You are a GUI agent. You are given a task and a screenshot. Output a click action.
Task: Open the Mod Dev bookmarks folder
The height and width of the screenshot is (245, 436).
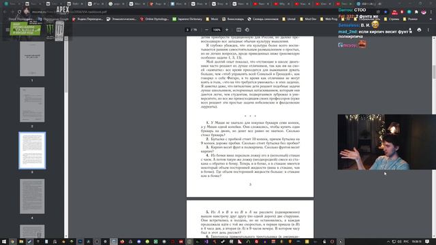308,19
